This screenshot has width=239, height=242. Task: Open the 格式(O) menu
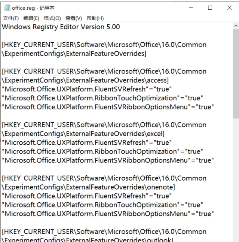(52, 18)
